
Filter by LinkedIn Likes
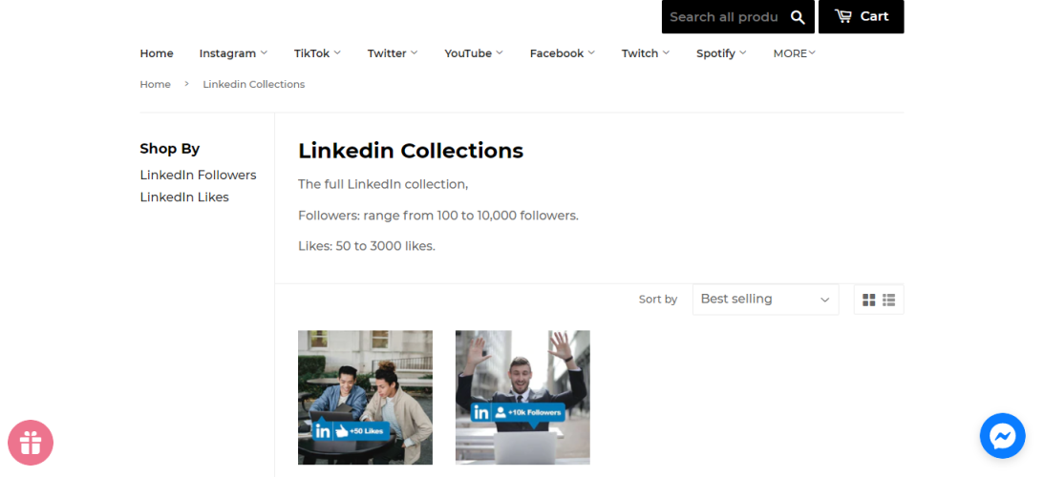(x=184, y=197)
